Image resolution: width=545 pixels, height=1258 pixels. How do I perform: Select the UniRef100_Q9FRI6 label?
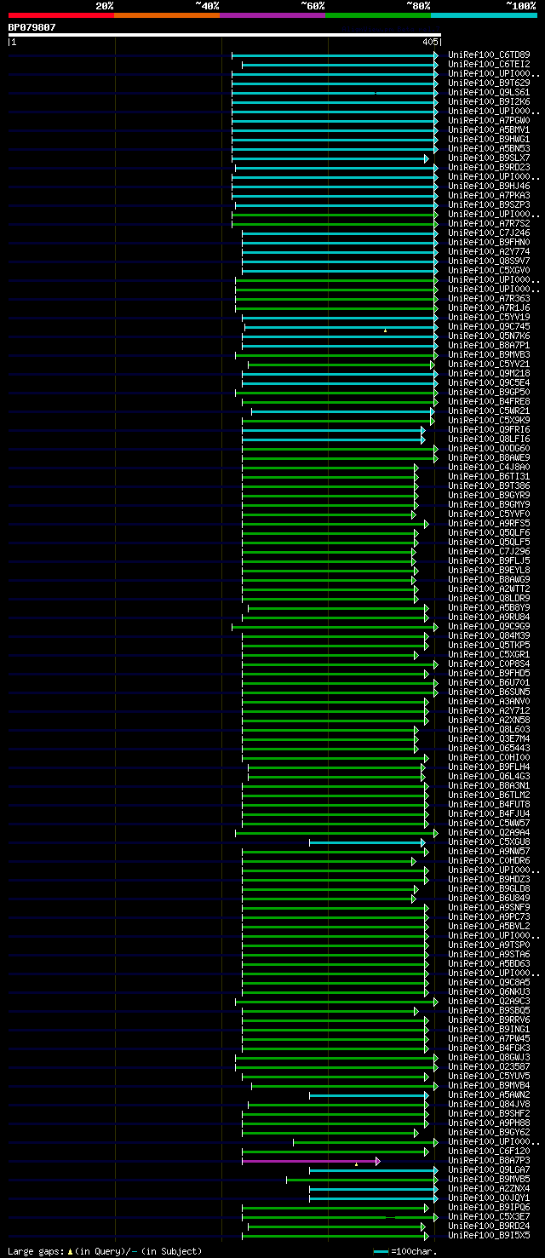click(488, 429)
